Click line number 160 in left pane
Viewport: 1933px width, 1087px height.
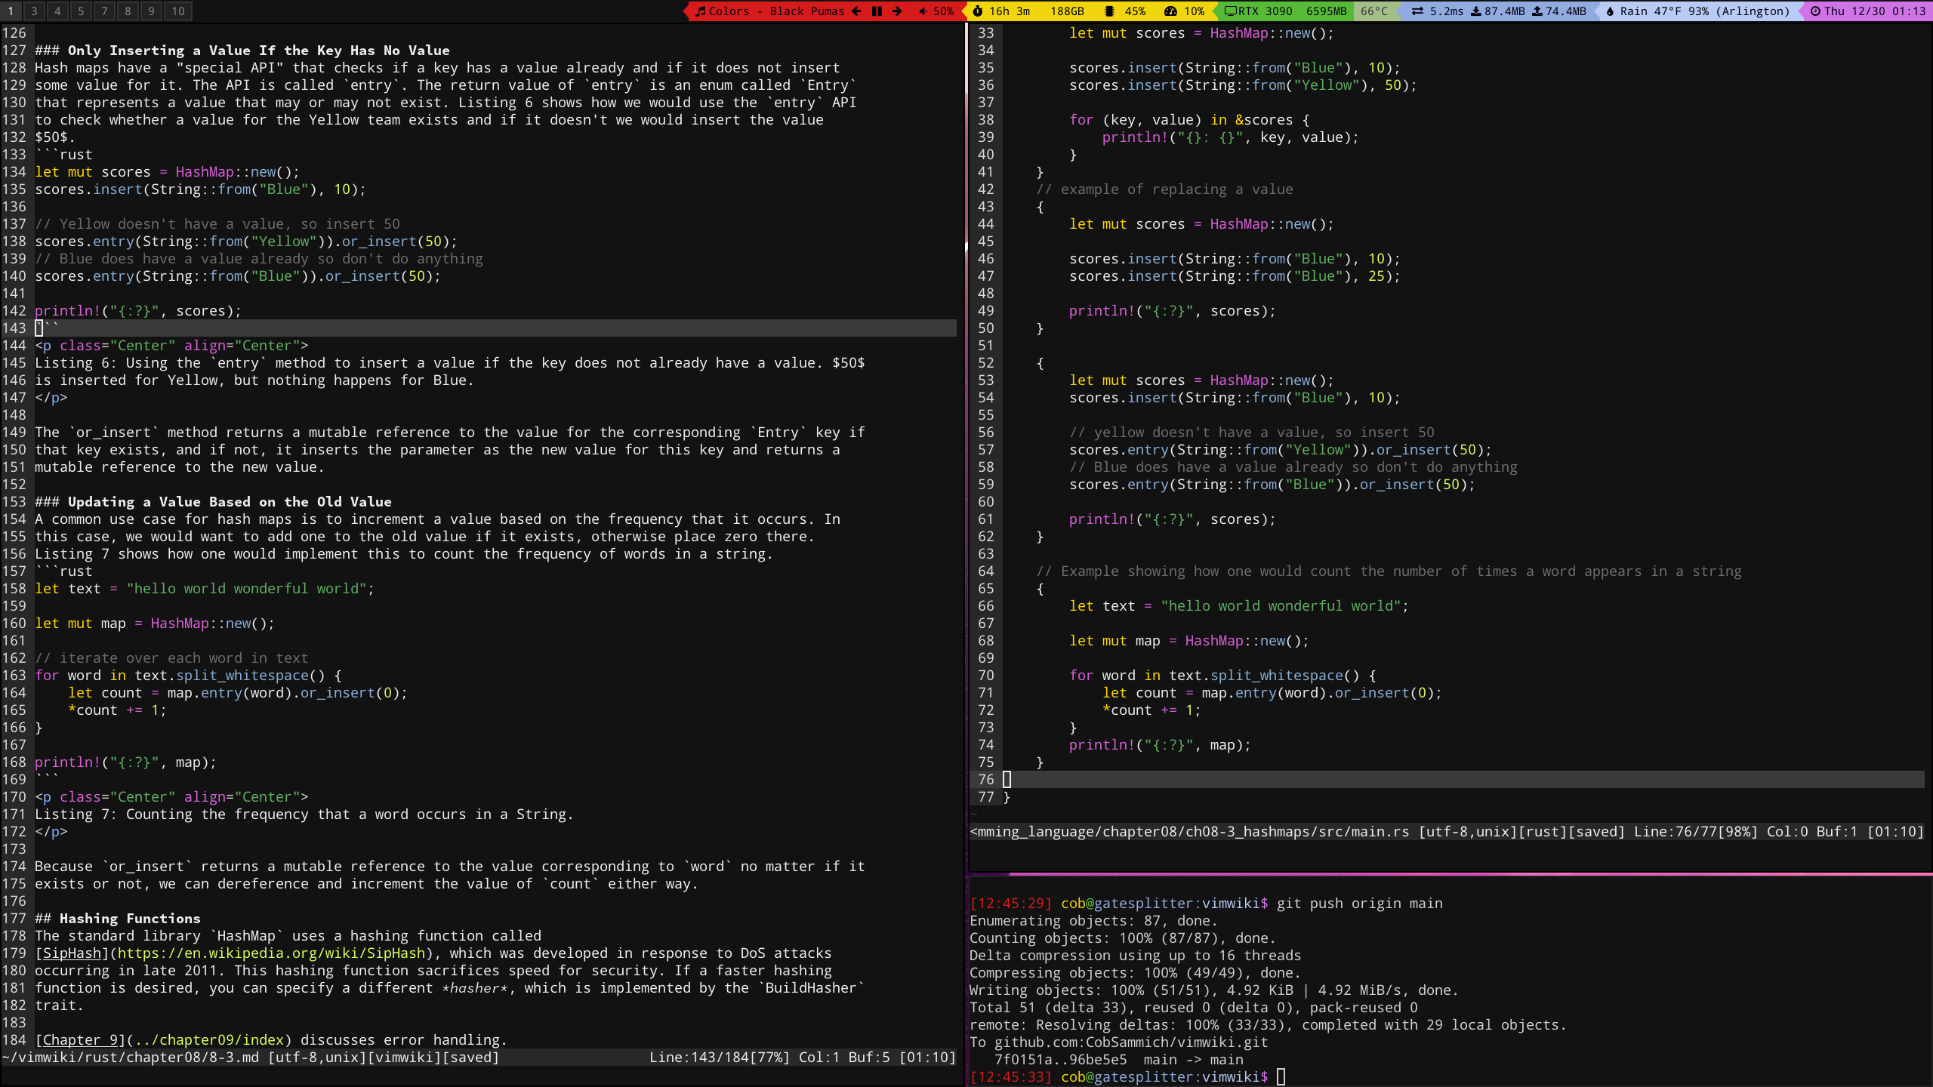[x=14, y=624]
